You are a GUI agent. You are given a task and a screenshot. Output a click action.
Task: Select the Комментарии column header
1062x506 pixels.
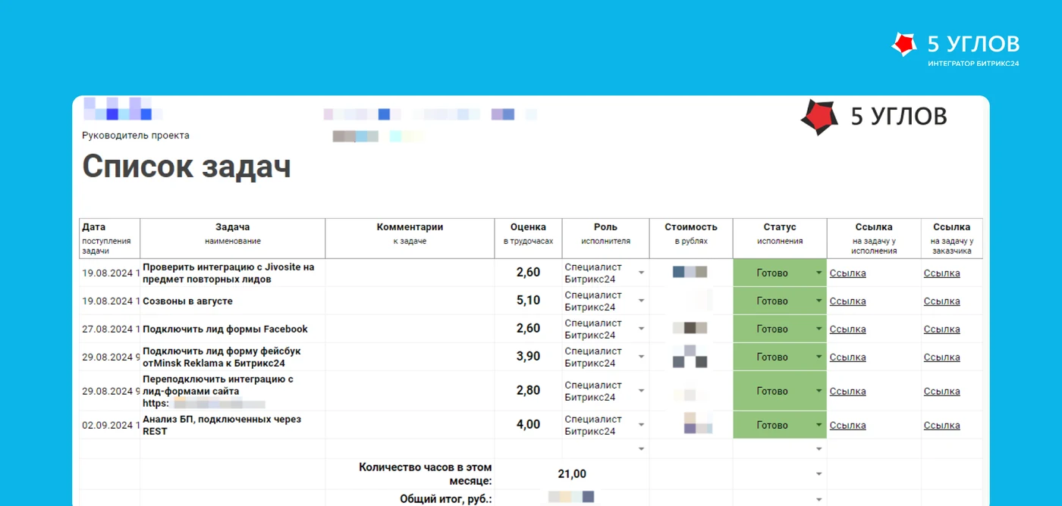410,239
